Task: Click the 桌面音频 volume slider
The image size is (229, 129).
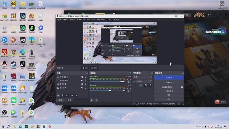Action: click(106, 91)
